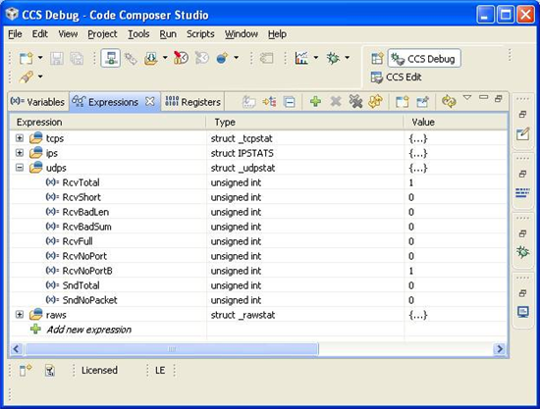Screen dimensions: 540x409
Task: Switch to the Registers tab
Action: (192, 102)
